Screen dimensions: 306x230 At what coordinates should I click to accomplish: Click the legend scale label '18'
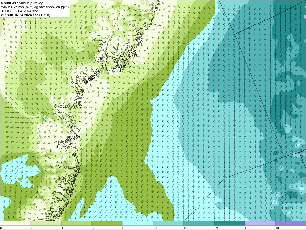coord(277,228)
